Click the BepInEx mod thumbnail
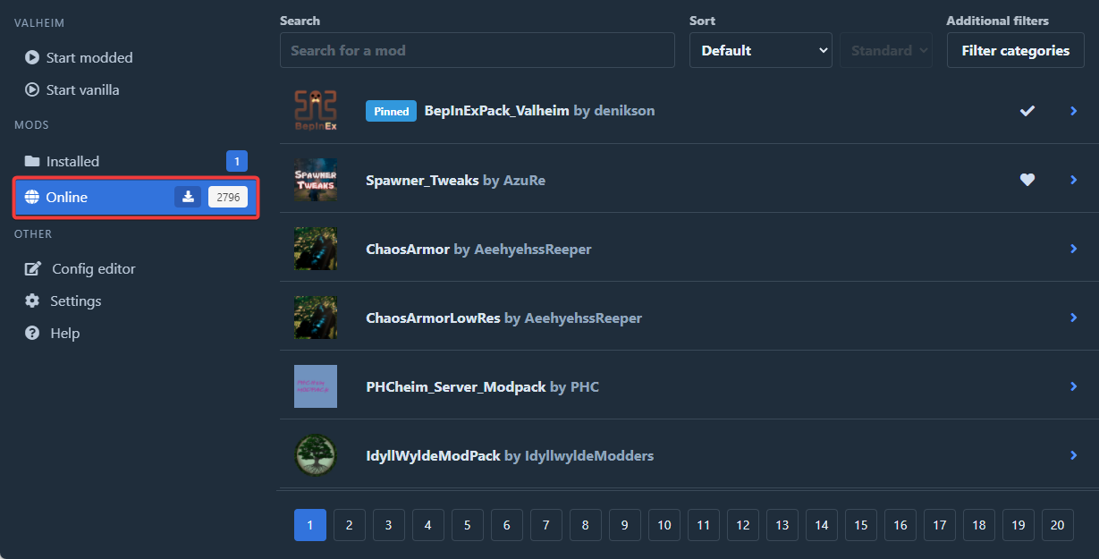 (316, 111)
